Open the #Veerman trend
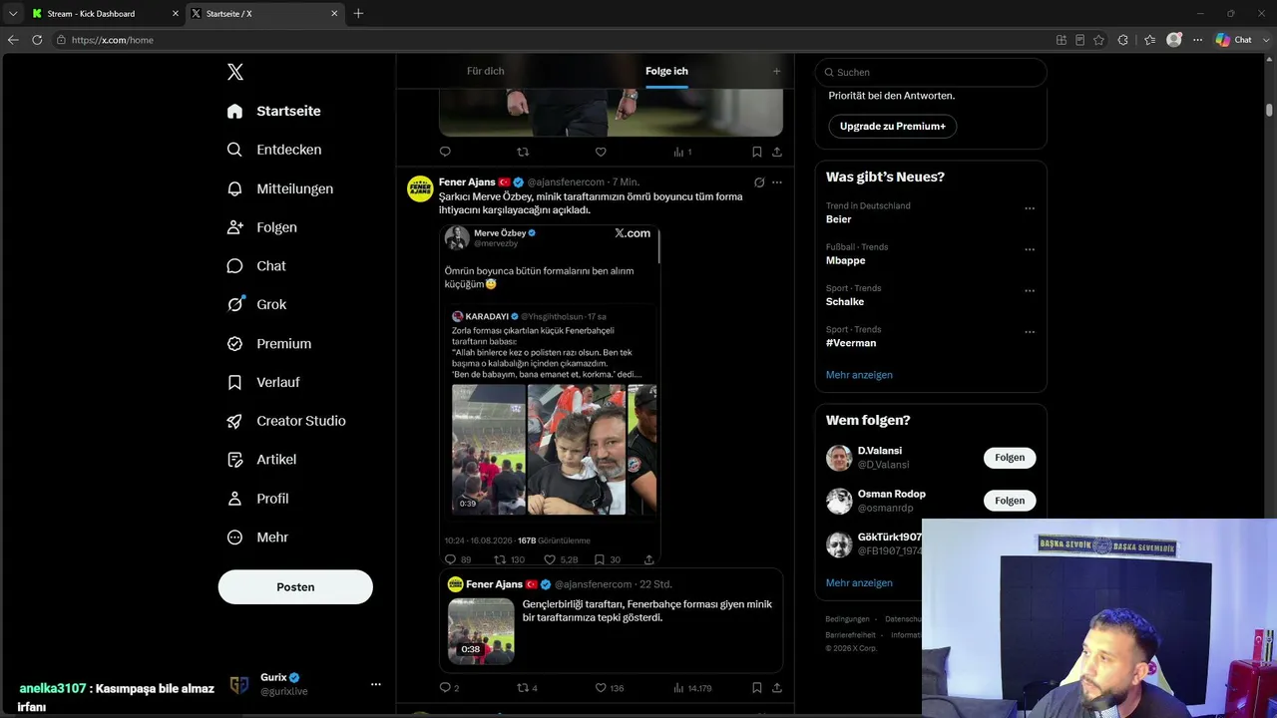Image resolution: width=1277 pixels, height=718 pixels. pyautogui.click(x=851, y=343)
